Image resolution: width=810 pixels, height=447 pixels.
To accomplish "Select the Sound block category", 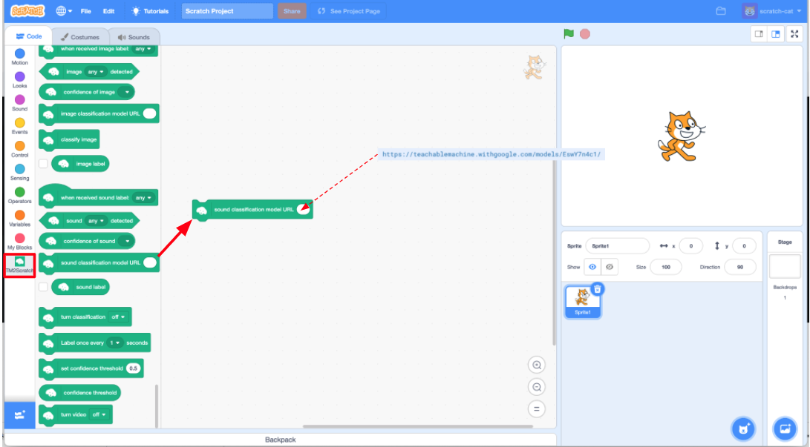I will (x=19, y=103).
